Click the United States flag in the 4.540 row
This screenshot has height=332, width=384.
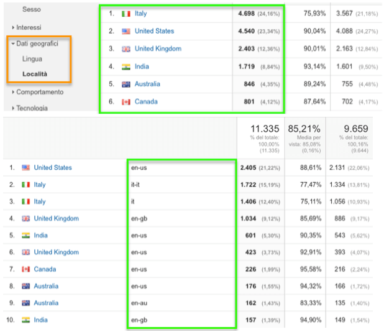point(126,31)
